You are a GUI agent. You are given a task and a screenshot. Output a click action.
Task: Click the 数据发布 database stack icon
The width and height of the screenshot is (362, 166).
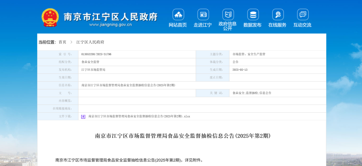tap(253, 14)
